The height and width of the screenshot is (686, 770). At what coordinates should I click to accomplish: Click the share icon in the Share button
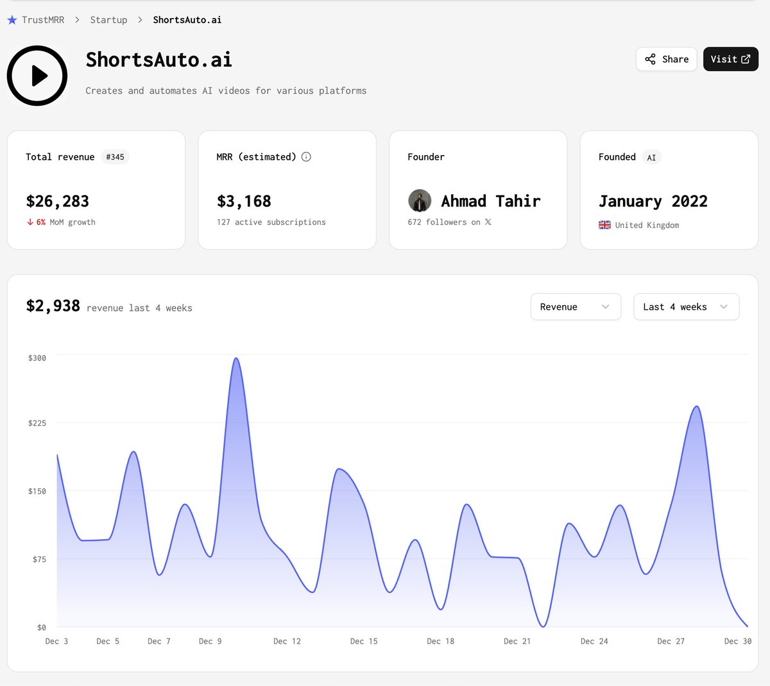[x=651, y=59]
